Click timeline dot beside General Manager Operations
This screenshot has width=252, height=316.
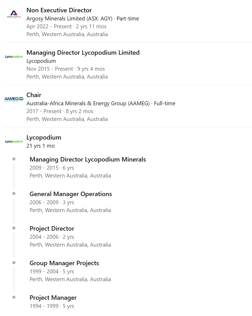(14, 193)
